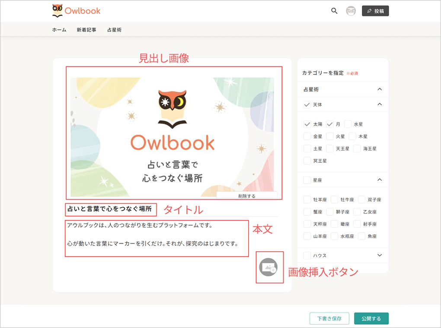Check the 水星 checkbox
This screenshot has width=441, height=328.
click(x=348, y=124)
